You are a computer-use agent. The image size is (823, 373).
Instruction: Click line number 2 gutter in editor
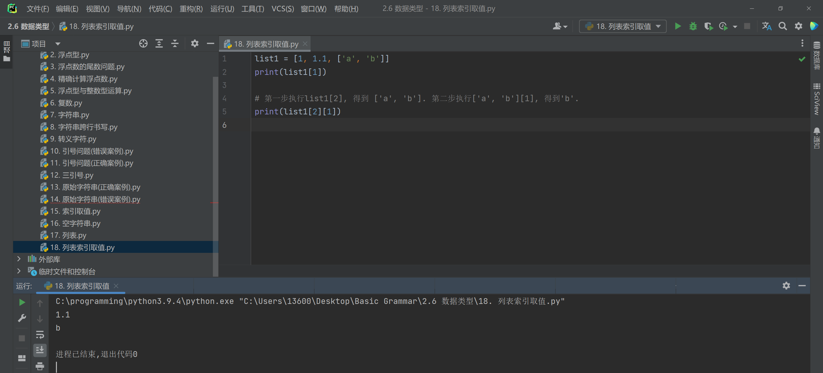(x=224, y=72)
